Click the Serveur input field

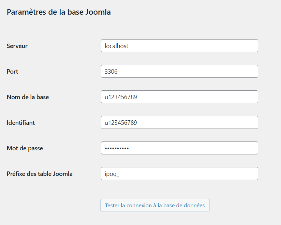(x=179, y=46)
